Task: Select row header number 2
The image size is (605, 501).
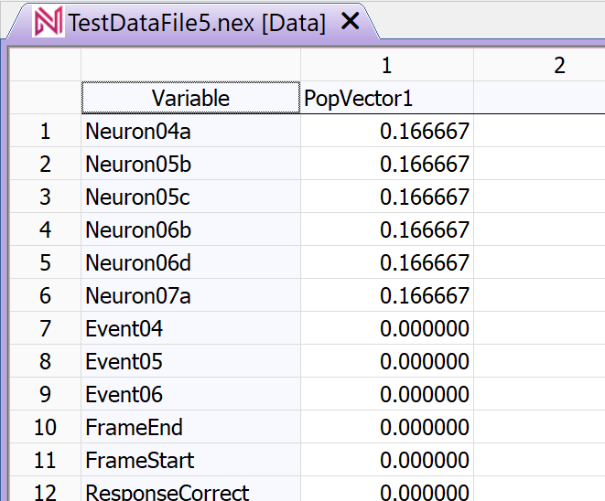Action: coord(45,164)
